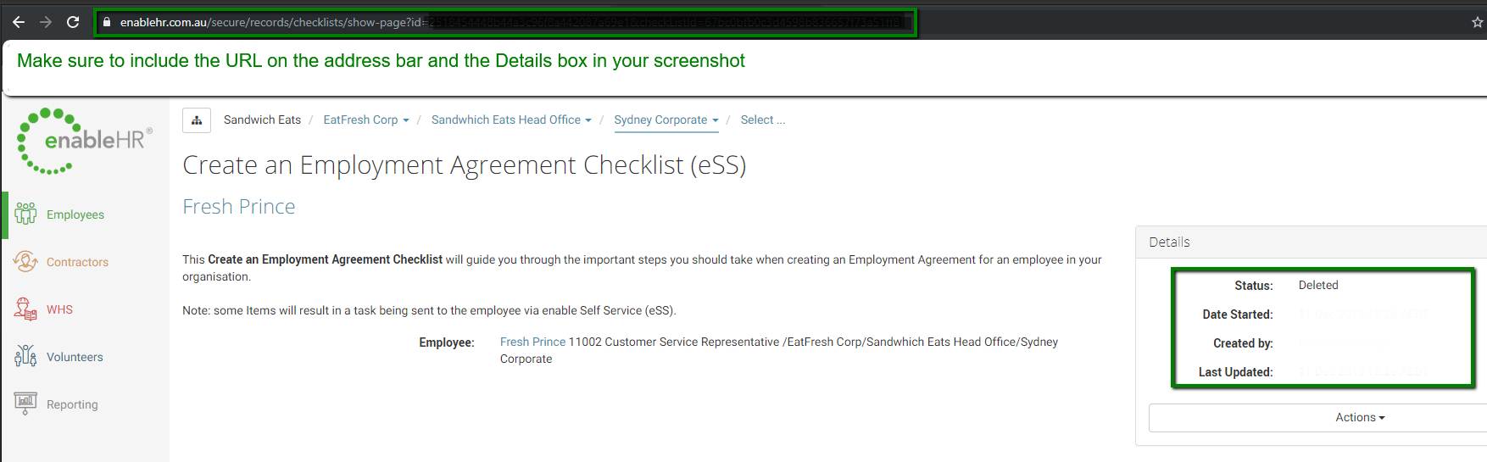Open Contractors section label
Viewport: 1487px width, 462px height.
[x=77, y=262]
